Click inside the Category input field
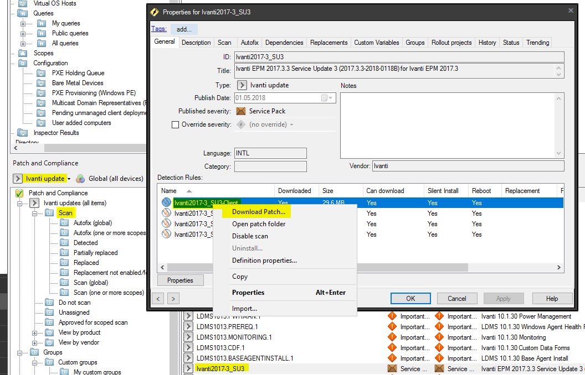The height and width of the screenshot is (375, 585). pyautogui.click(x=270, y=166)
